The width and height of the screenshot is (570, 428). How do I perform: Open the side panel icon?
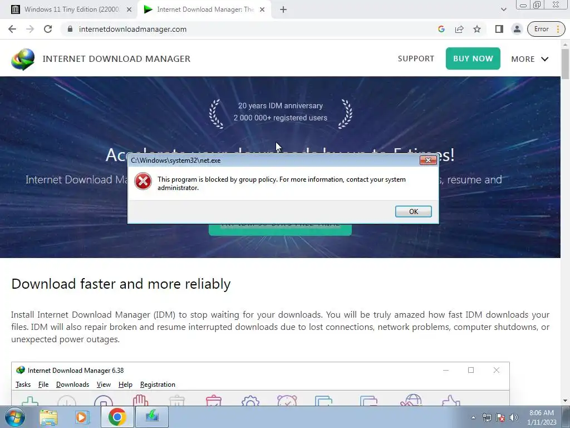click(x=499, y=29)
